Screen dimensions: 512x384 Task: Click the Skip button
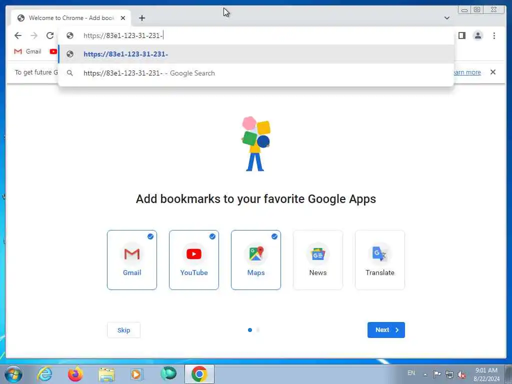coord(124,330)
